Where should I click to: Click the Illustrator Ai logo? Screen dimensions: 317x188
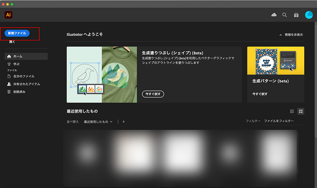click(8, 15)
